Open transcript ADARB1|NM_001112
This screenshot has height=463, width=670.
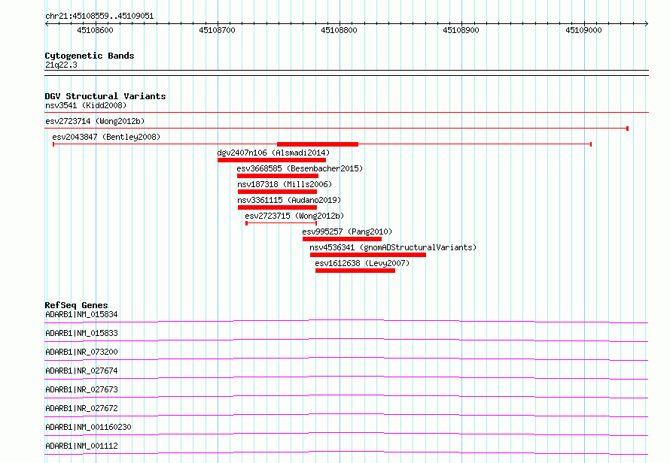pyautogui.click(x=81, y=446)
